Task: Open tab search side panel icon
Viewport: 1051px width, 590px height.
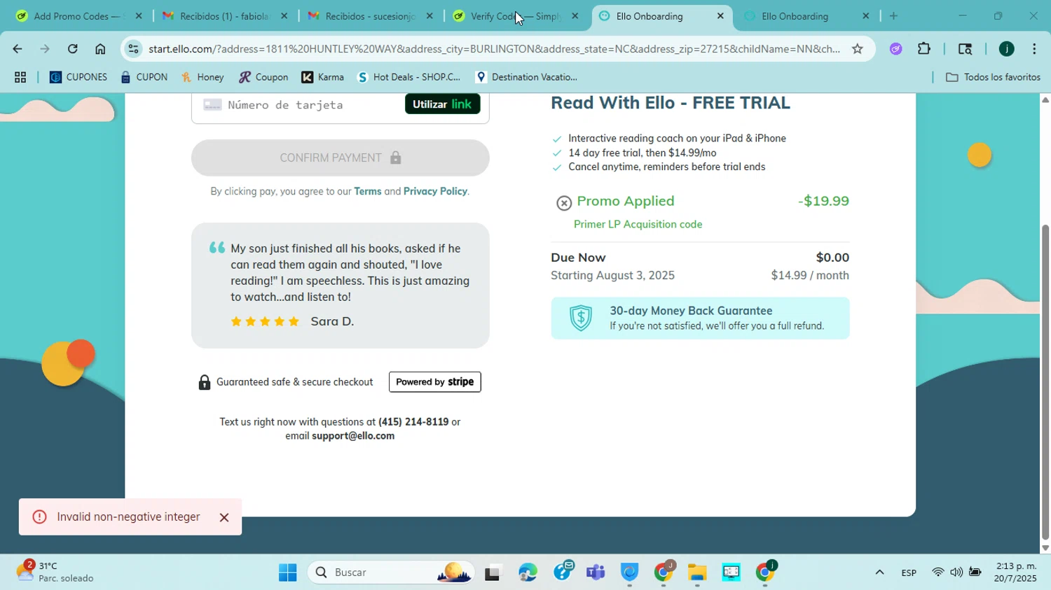Action: pos(965,49)
